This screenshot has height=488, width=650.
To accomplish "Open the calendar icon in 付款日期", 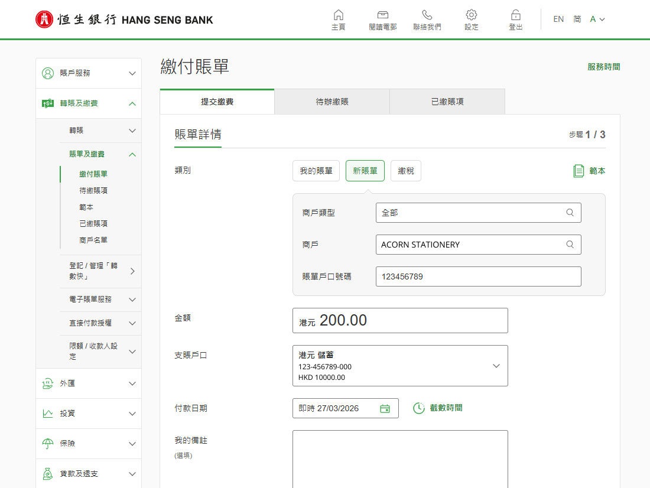I will [385, 408].
